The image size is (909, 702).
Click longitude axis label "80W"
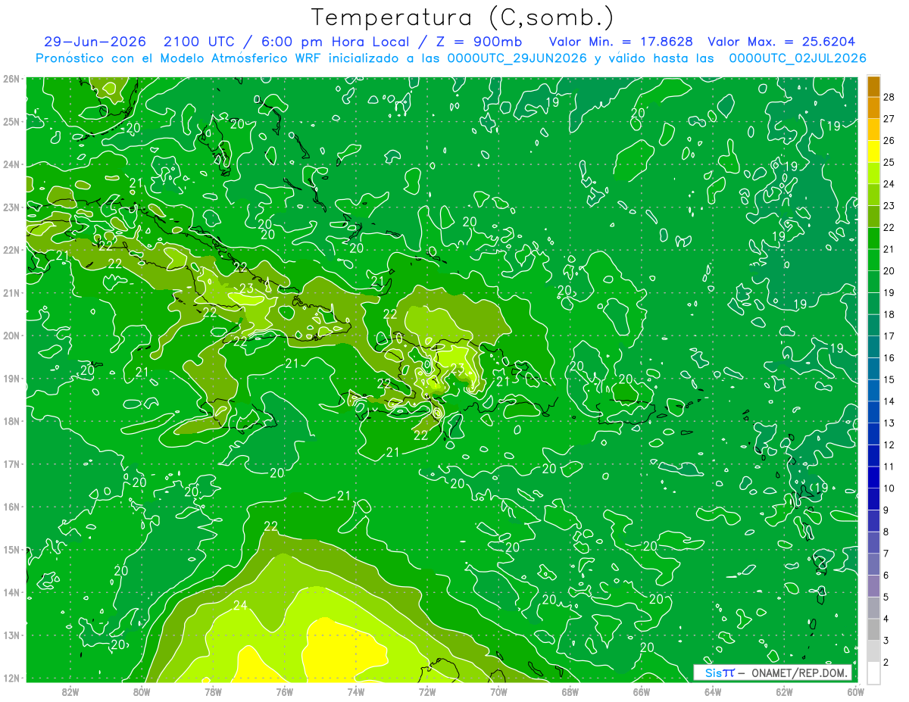(x=142, y=691)
